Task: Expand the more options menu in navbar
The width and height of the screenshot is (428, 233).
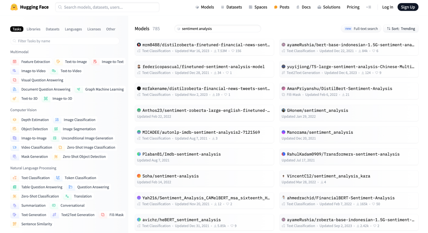Action: [x=369, y=7]
